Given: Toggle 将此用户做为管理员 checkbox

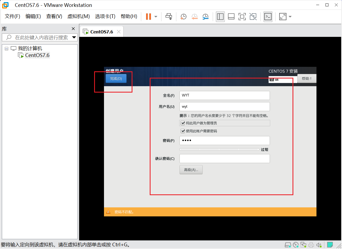Looking at the screenshot, I should coord(183,123).
